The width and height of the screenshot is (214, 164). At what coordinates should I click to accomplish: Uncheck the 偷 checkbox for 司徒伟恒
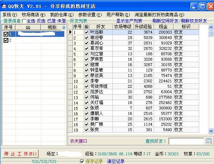tap(86, 86)
